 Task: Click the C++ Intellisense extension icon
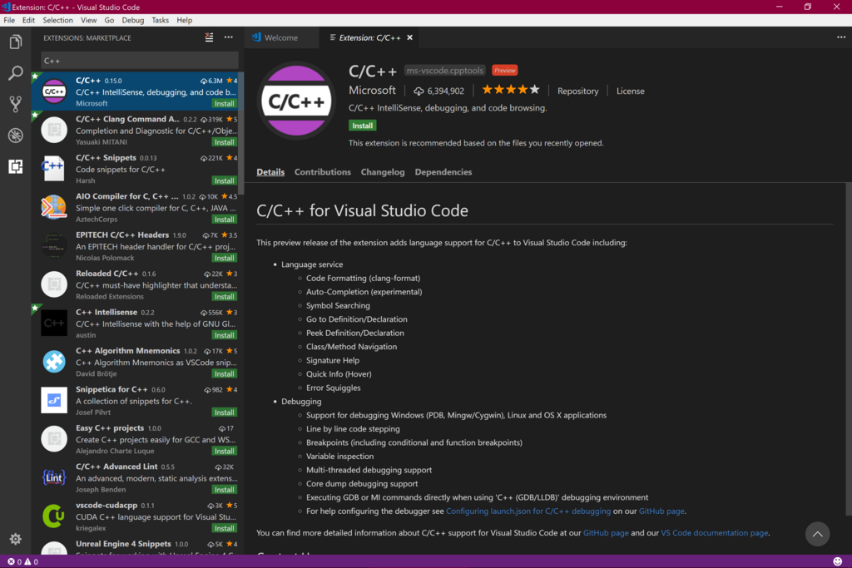tap(54, 324)
